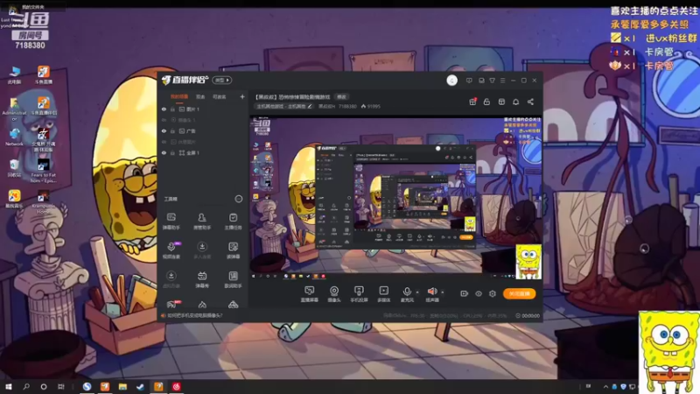The height and width of the screenshot is (394, 700).
Task: Open the phone-as-camera help link
Action: [194, 315]
